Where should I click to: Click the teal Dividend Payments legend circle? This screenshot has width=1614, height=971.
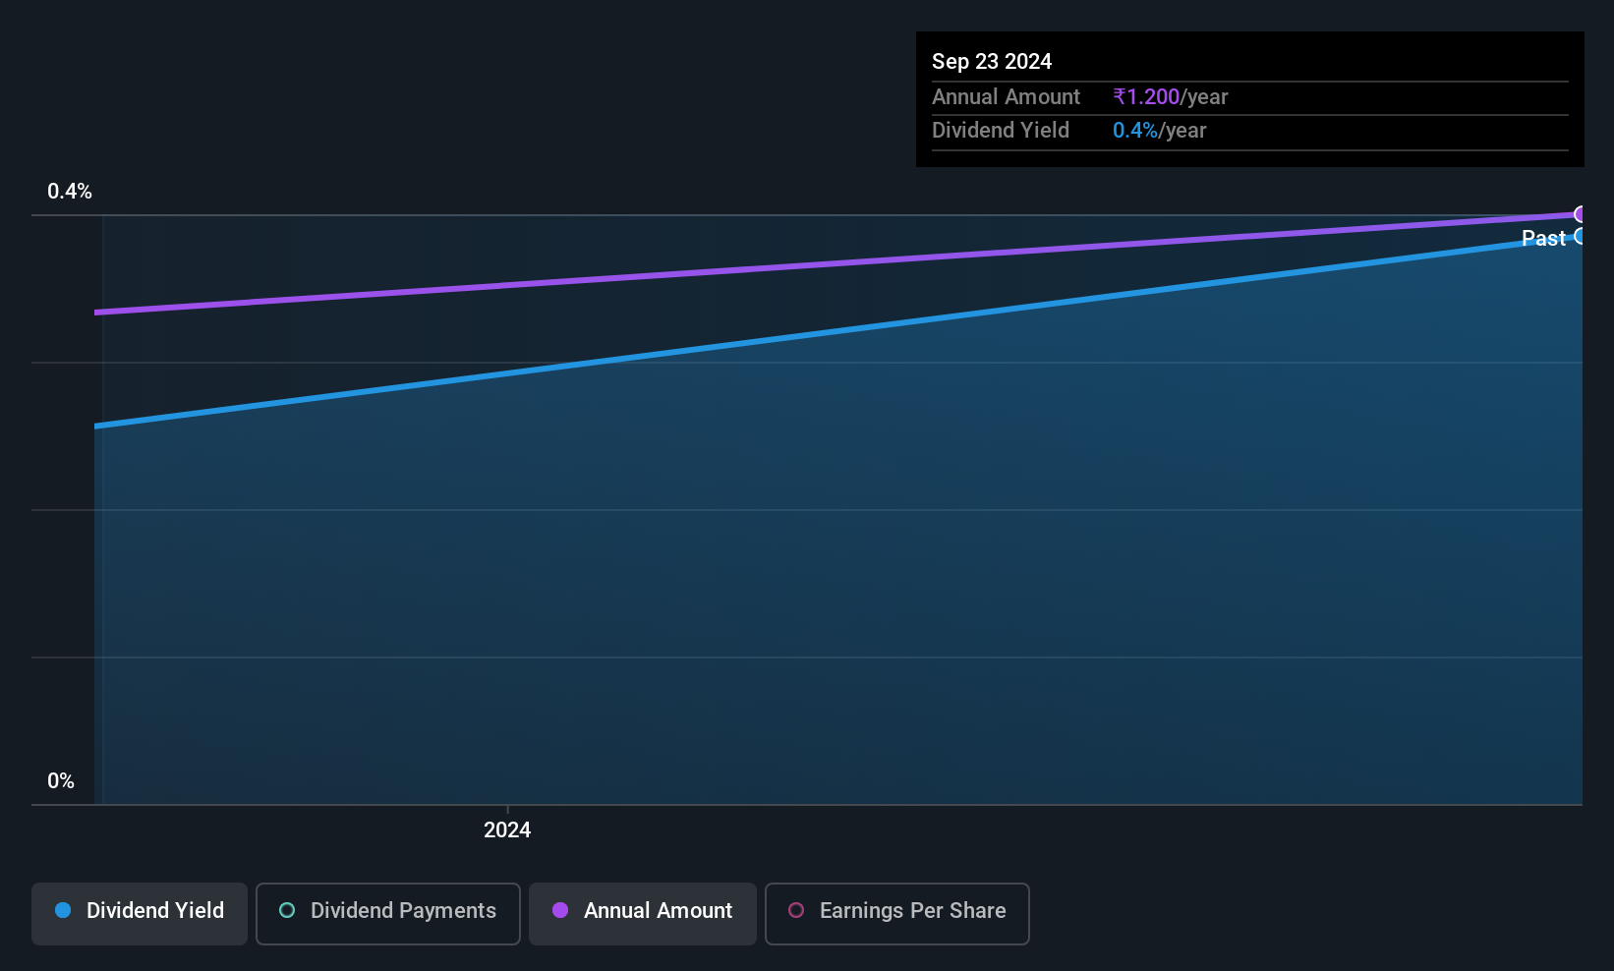click(287, 910)
